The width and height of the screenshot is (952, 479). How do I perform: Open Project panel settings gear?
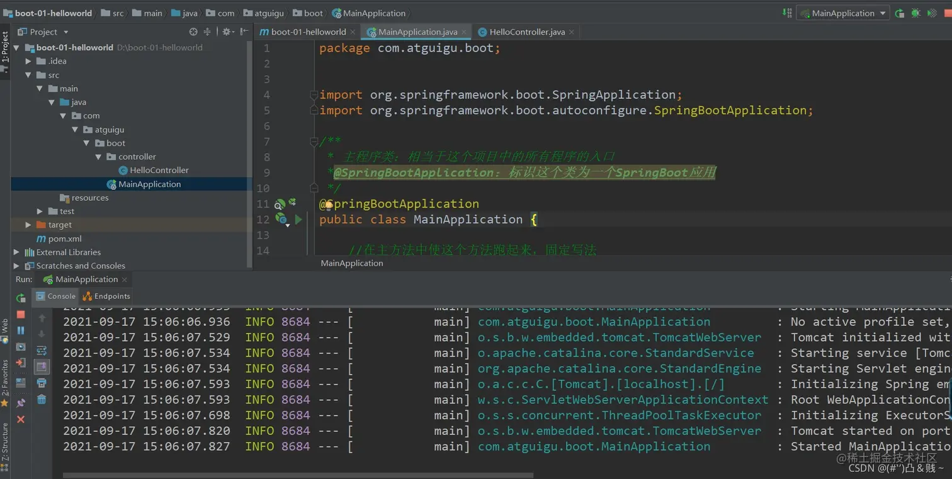(x=227, y=31)
